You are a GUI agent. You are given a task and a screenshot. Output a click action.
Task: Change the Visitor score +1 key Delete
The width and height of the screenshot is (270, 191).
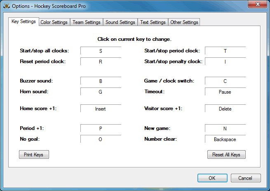pos(225,108)
